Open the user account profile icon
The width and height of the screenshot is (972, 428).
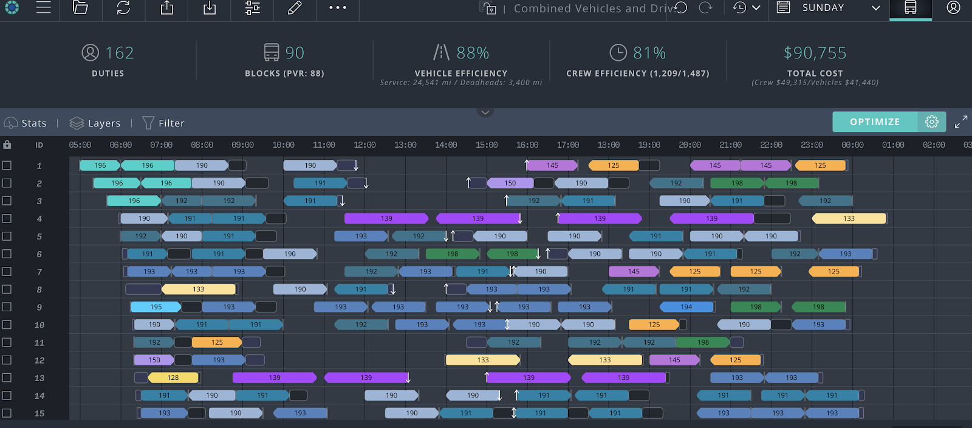click(x=953, y=8)
